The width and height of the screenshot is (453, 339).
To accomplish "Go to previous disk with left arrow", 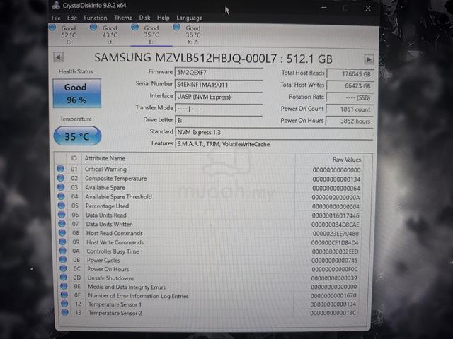I will pos(58,57).
